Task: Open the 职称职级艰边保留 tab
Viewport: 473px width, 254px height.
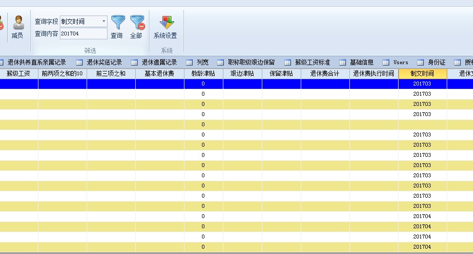Action: coord(251,62)
